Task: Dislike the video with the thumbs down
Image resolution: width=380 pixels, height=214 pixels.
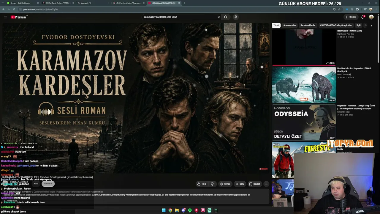Action: click(212, 184)
